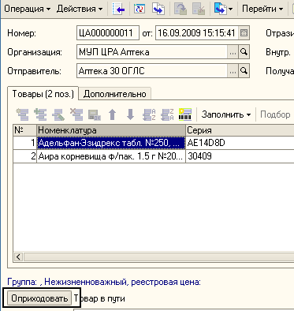Select row Аира корневища ф/пак. 1.5 г
Screen dimensions: 294x311
[111, 156]
